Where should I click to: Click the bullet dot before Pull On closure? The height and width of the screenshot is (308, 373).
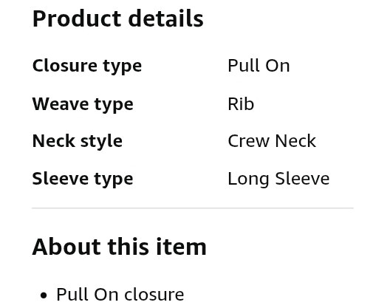click(x=44, y=295)
